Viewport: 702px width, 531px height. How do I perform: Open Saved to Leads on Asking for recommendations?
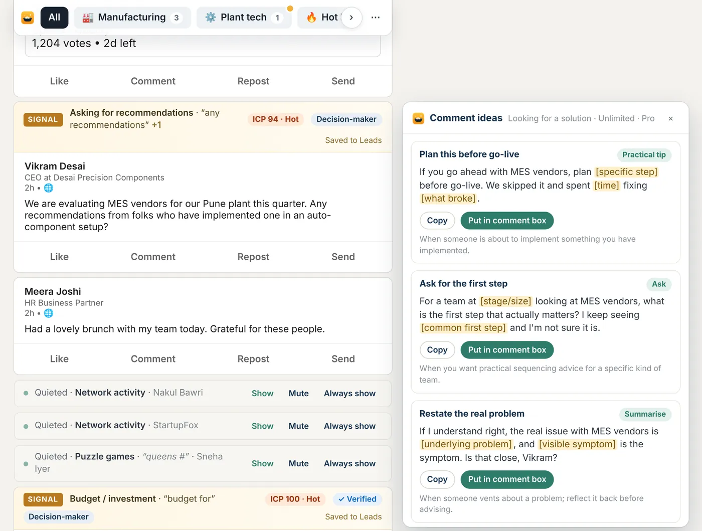(x=354, y=140)
